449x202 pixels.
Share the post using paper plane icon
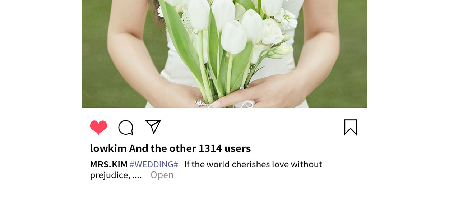tap(153, 127)
